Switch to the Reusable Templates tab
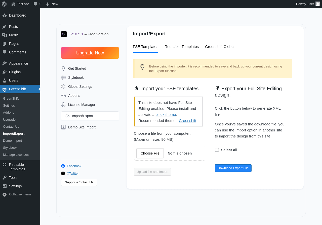The height and width of the screenshot is (225, 322). tap(182, 47)
